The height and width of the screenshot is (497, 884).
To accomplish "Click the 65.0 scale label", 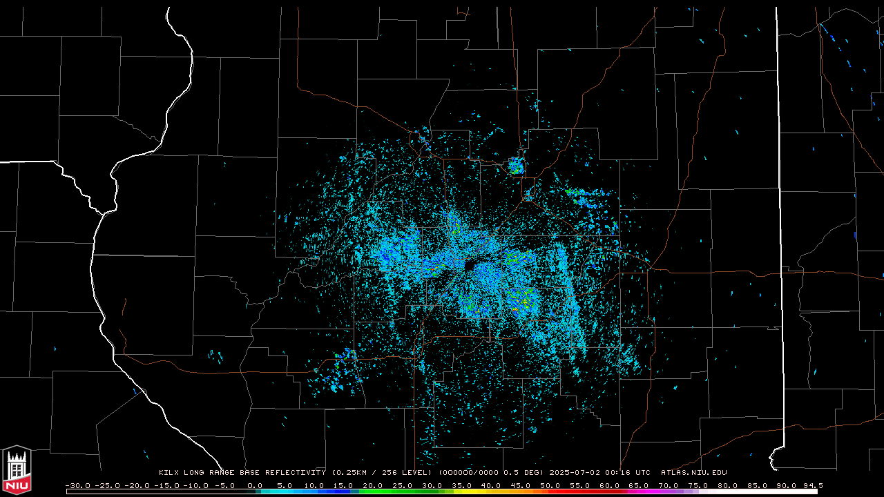I will point(640,485).
